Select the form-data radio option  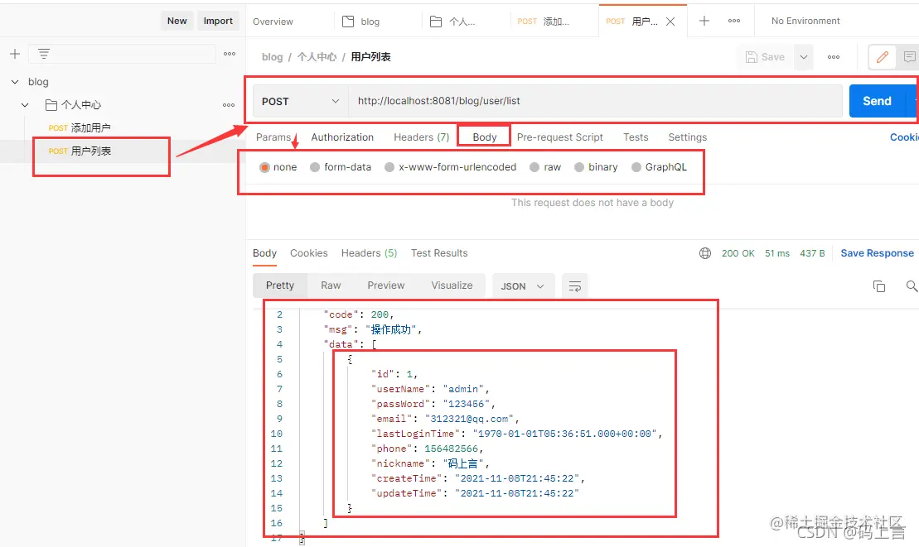[x=315, y=167]
